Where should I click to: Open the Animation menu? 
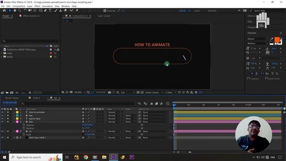coord(47,6)
